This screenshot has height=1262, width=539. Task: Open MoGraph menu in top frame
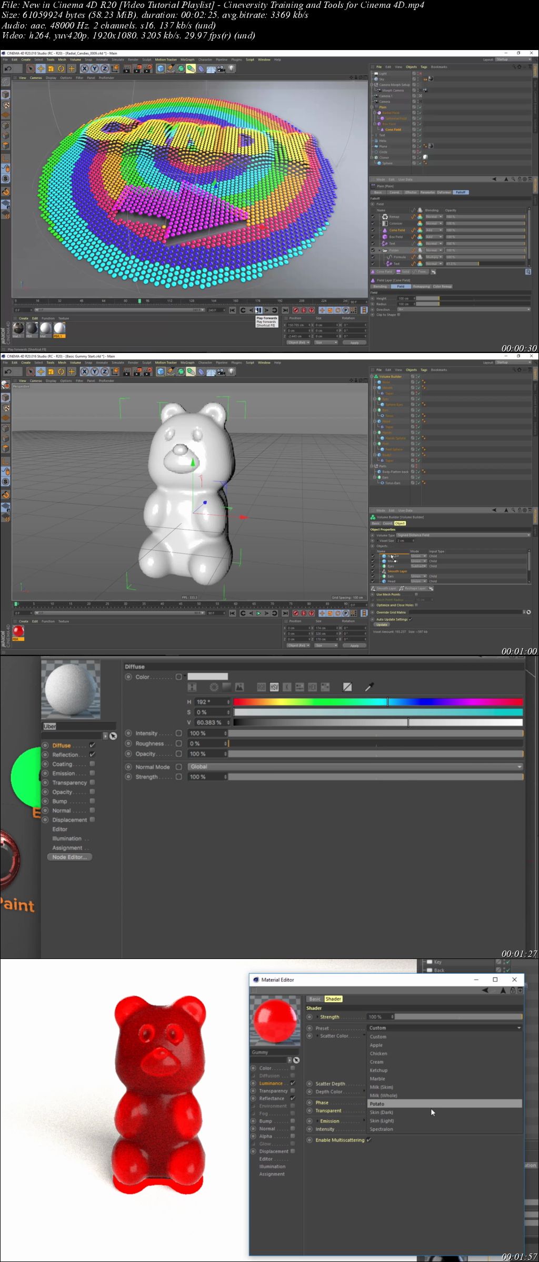187,60
